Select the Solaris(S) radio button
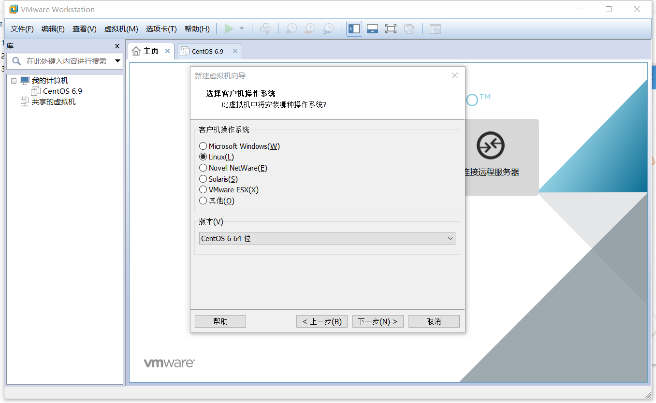Image resolution: width=656 pixels, height=403 pixels. coord(203,179)
